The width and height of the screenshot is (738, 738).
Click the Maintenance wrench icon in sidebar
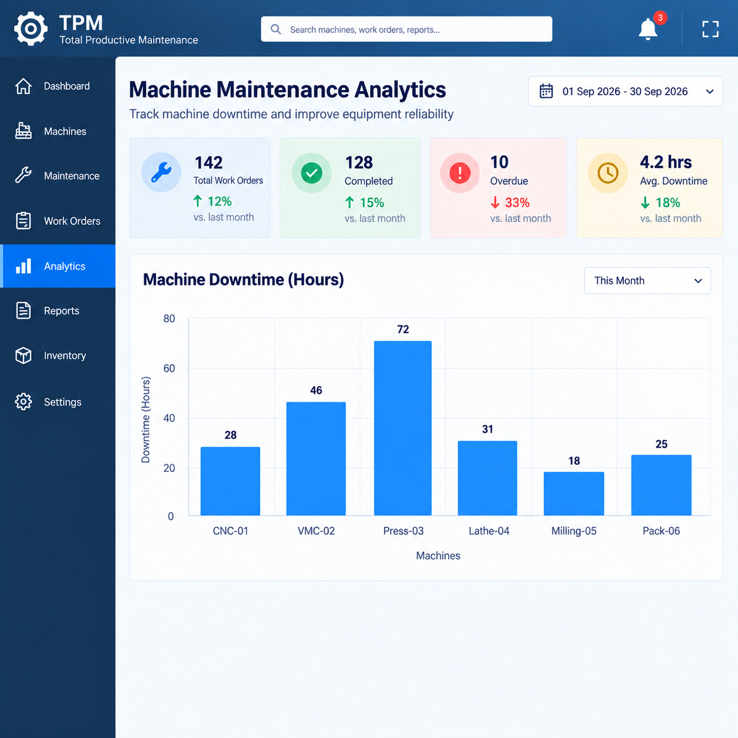point(24,175)
